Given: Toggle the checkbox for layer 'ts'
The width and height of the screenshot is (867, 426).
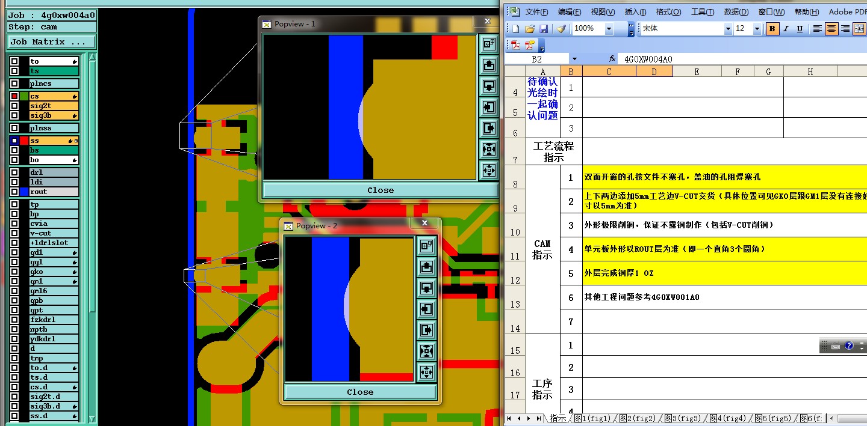Looking at the screenshot, I should point(14,71).
